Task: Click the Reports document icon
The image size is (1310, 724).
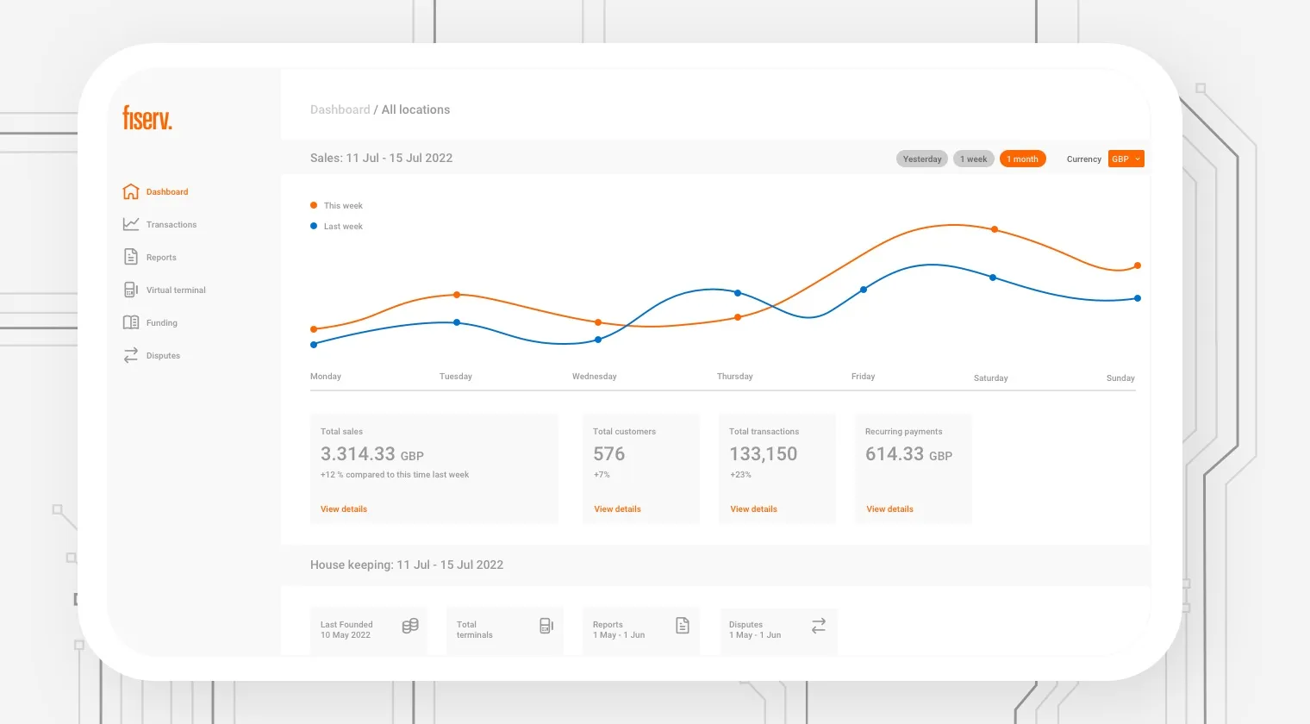Action: pyautogui.click(x=131, y=256)
